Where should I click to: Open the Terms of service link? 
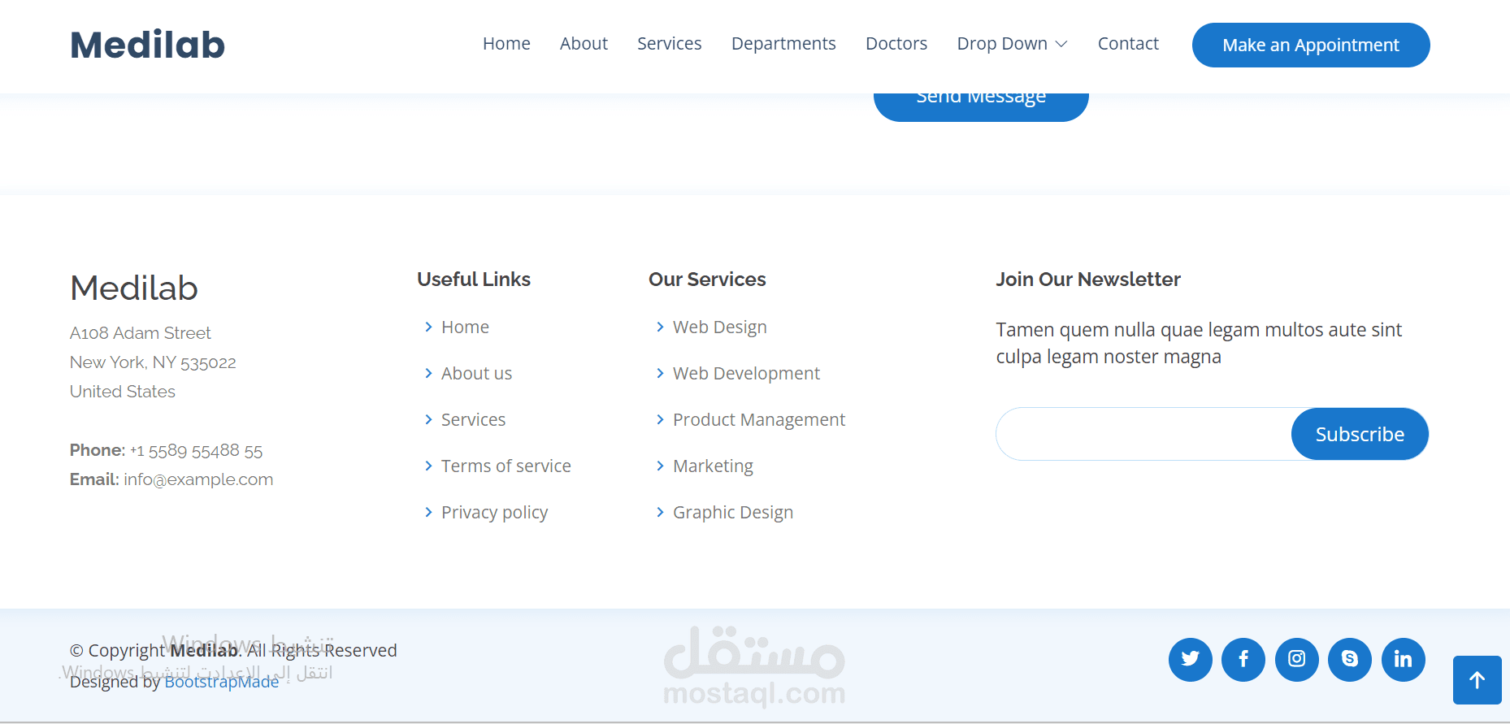[x=506, y=466]
